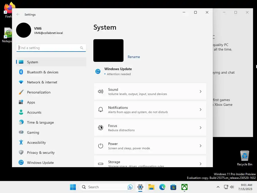The width and height of the screenshot is (257, 193).
Task: Click the Find a setting field
Action: 51,48
